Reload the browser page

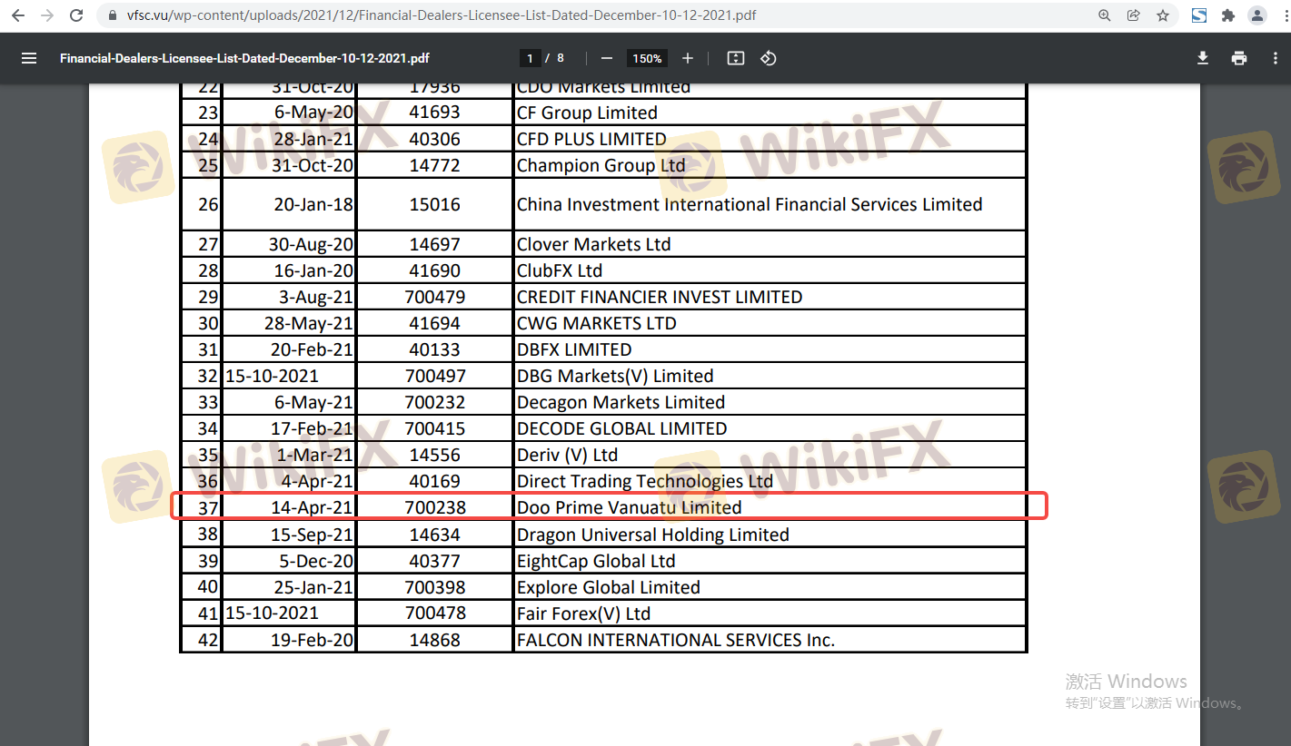point(77,15)
